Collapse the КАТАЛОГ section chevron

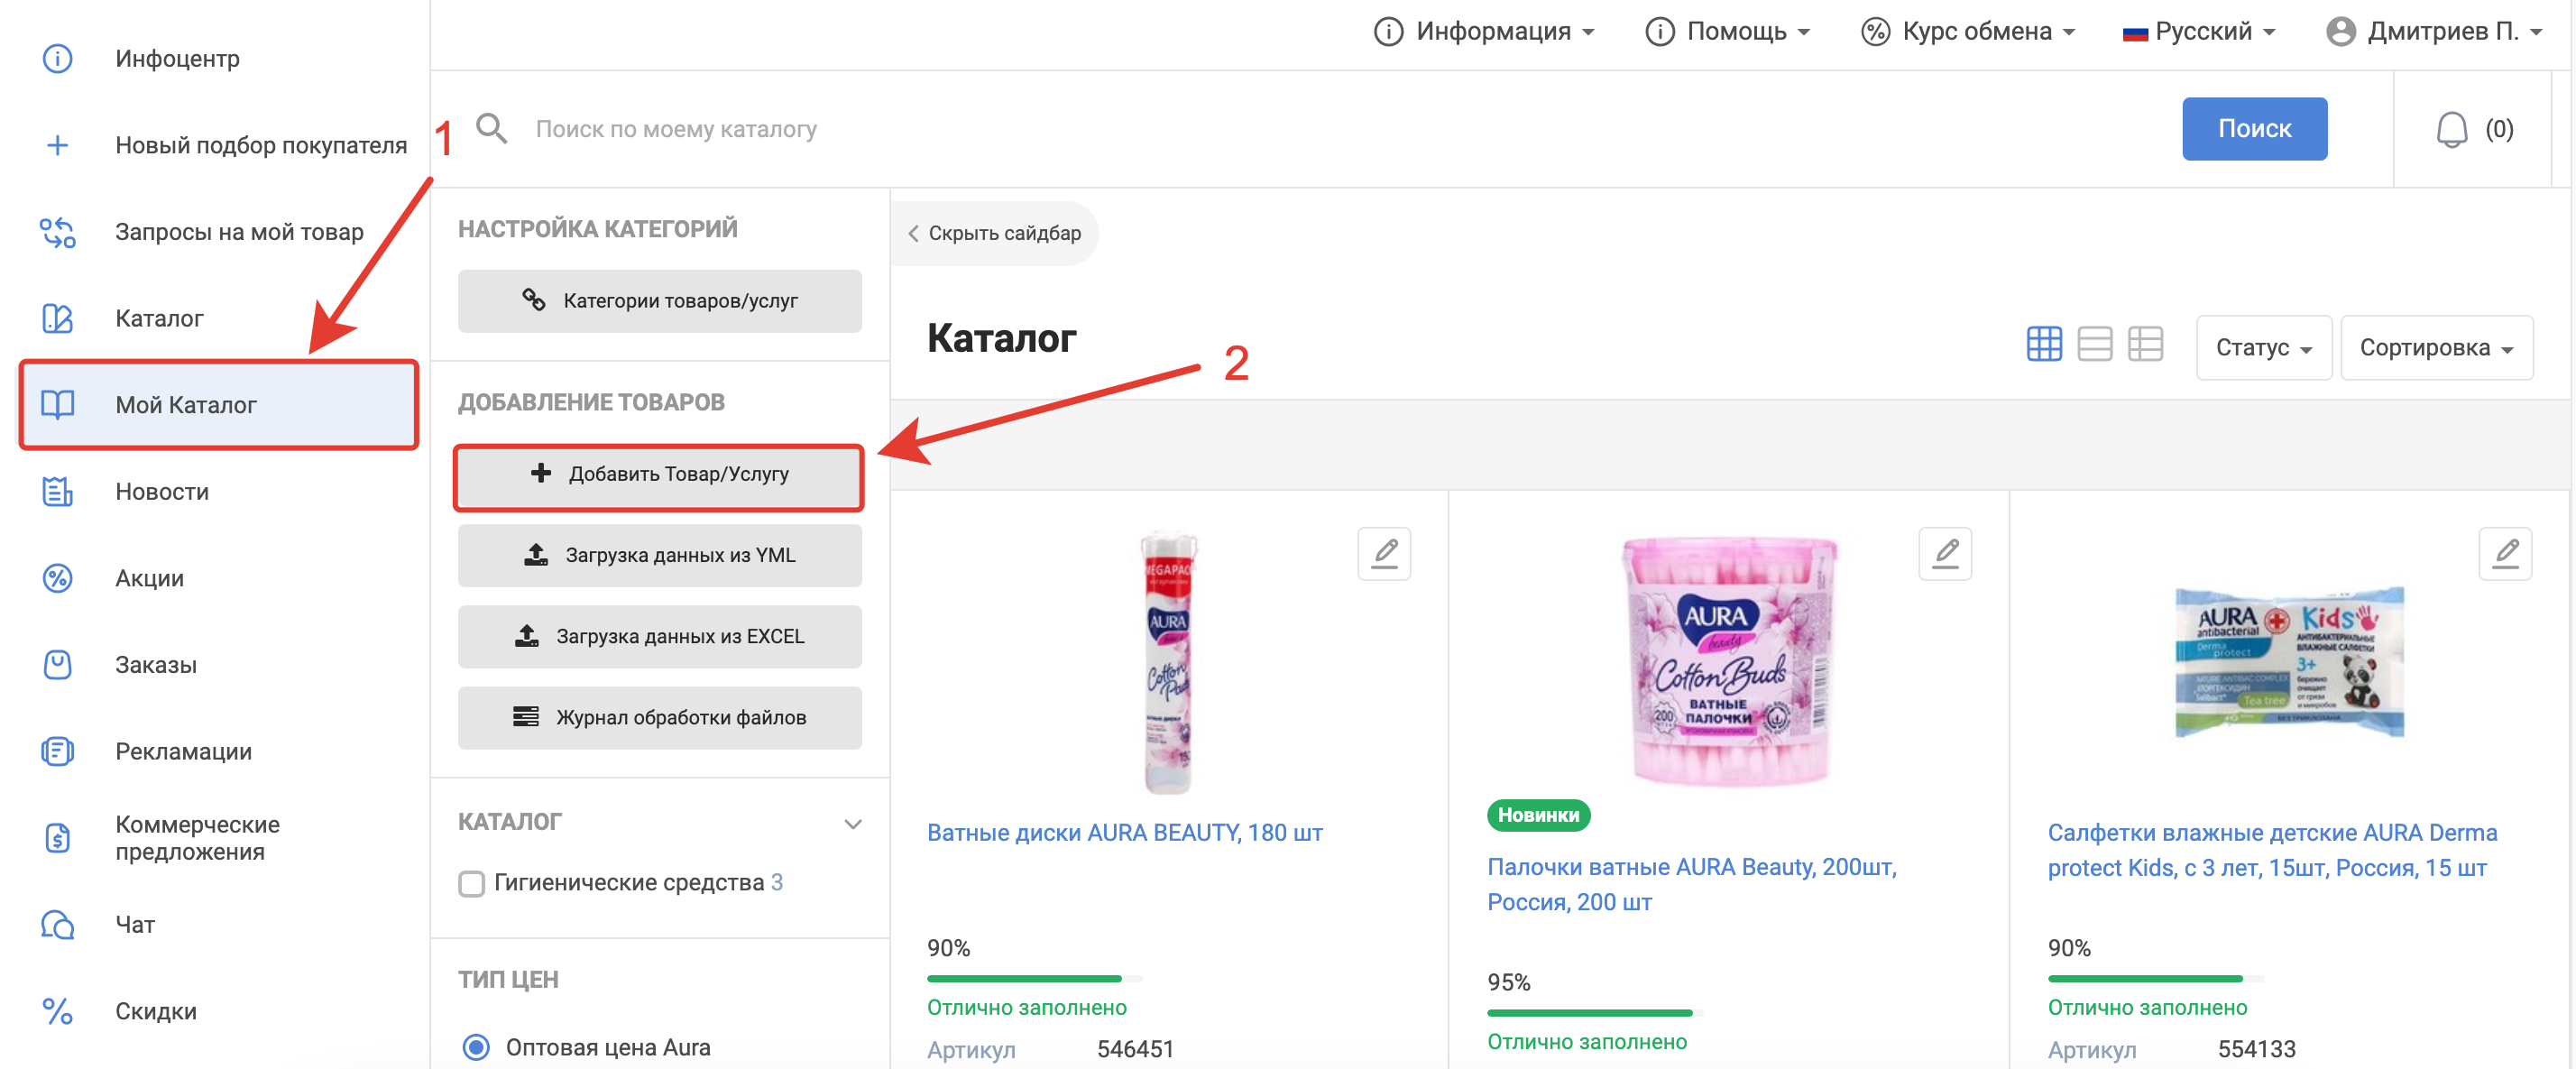point(852,824)
